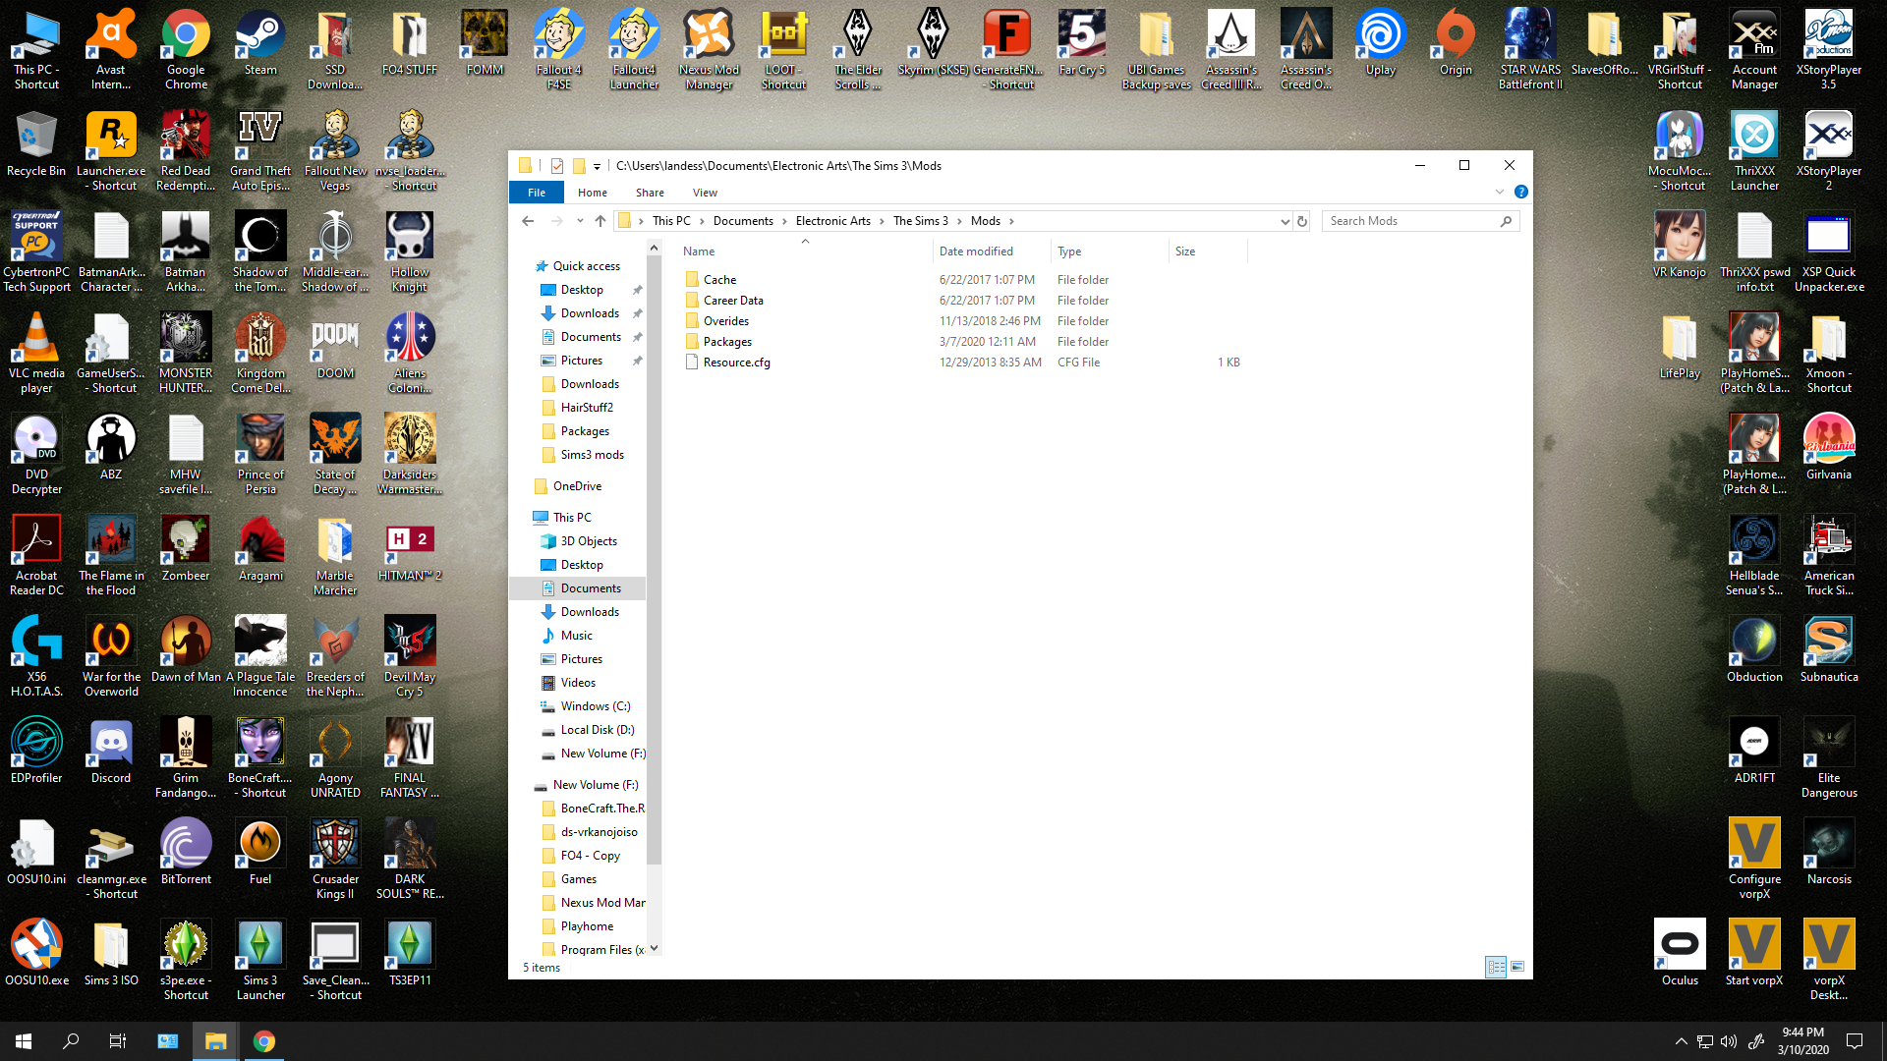Select the Cache folder
Viewport: 1887px width, 1061px height.
719,280
